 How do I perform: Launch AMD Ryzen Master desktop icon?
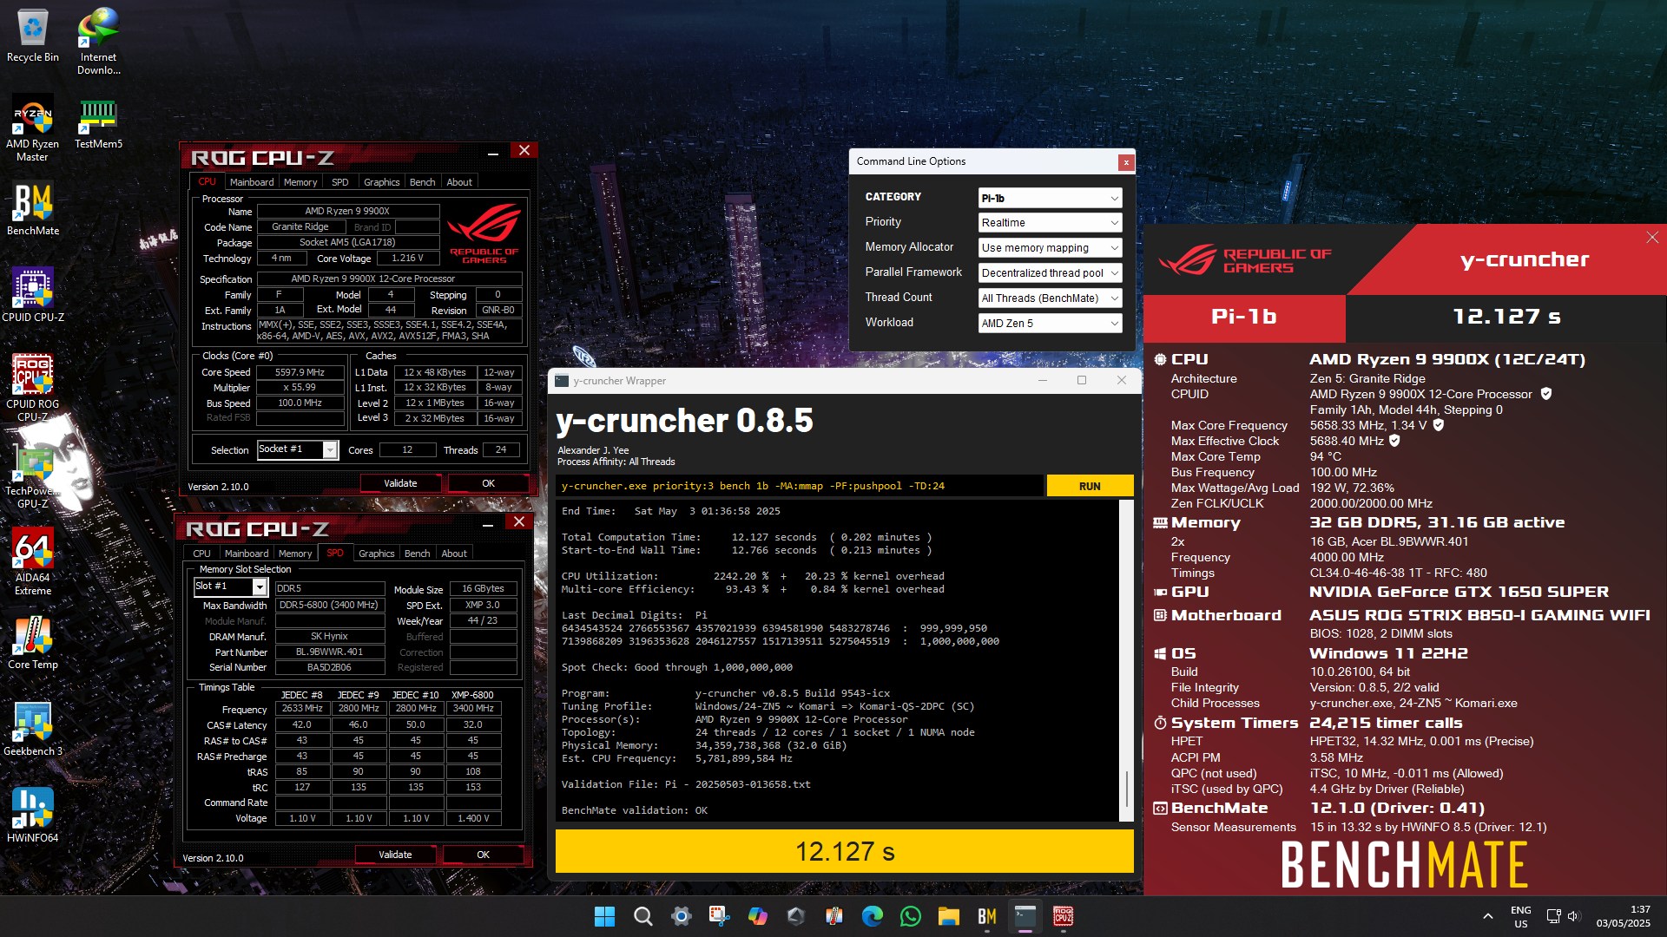33,128
